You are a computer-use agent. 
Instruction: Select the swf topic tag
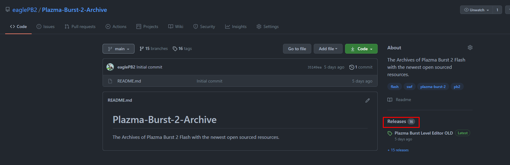click(410, 87)
